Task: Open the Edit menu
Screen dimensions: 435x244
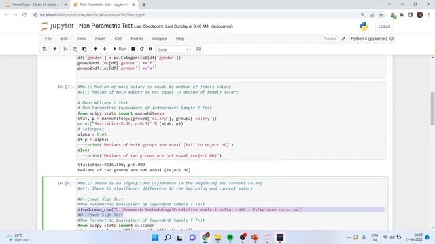Action: tap(64, 39)
